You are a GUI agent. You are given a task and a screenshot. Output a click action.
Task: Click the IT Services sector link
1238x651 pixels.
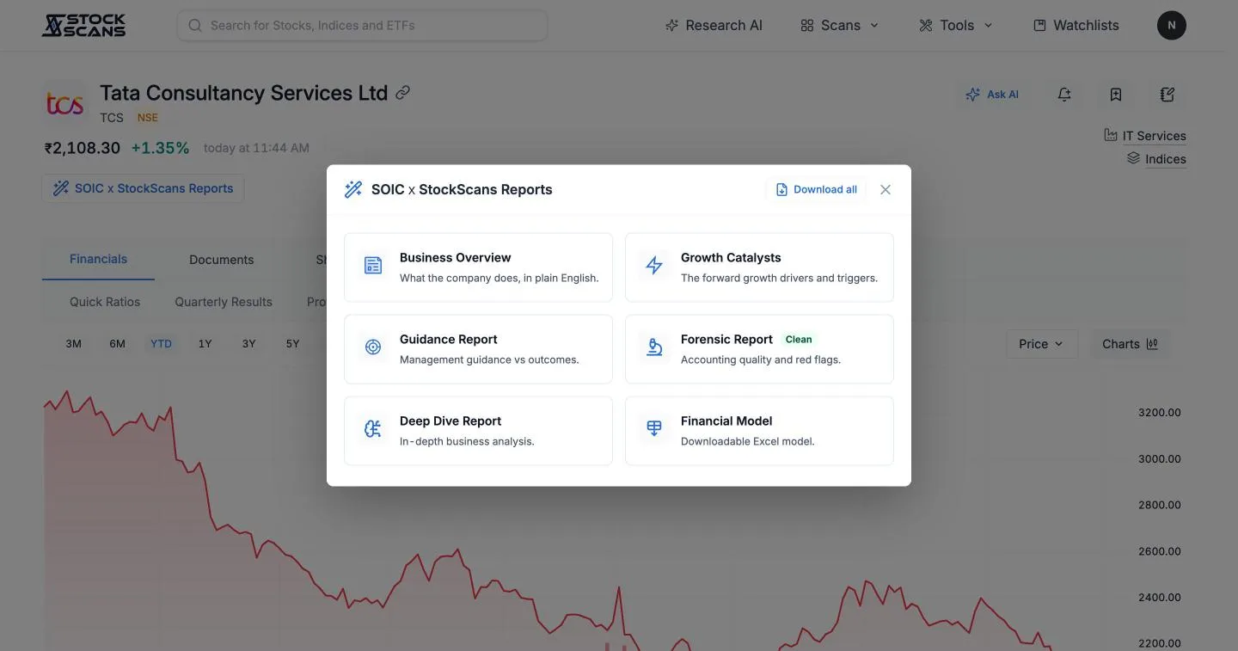pyautogui.click(x=1145, y=136)
